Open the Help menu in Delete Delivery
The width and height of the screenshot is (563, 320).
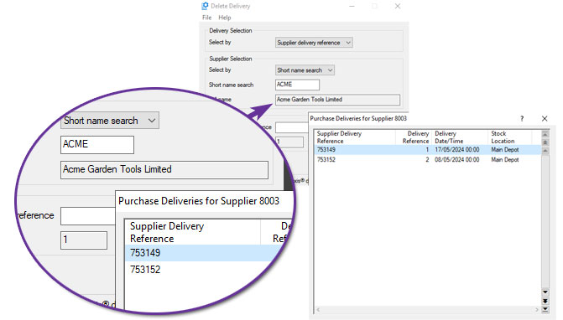pyautogui.click(x=225, y=18)
